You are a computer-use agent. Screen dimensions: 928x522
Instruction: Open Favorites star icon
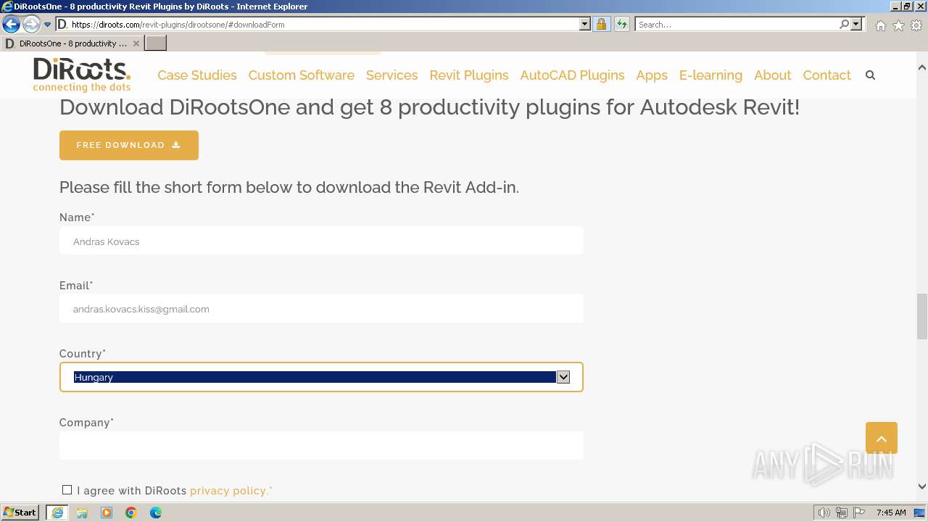pos(898,25)
